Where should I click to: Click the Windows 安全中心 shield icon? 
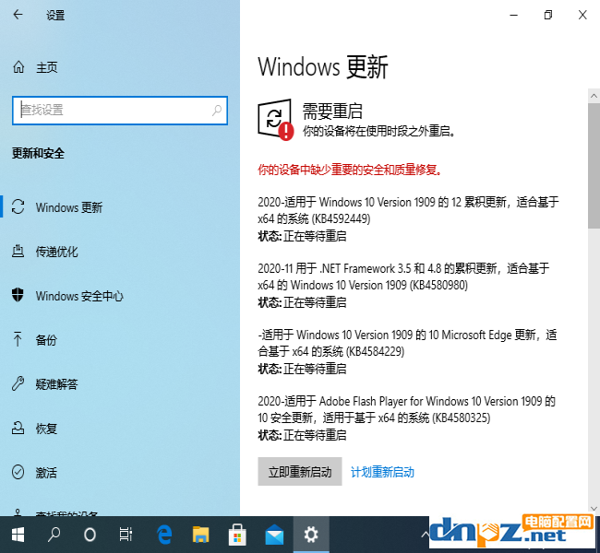[18, 295]
